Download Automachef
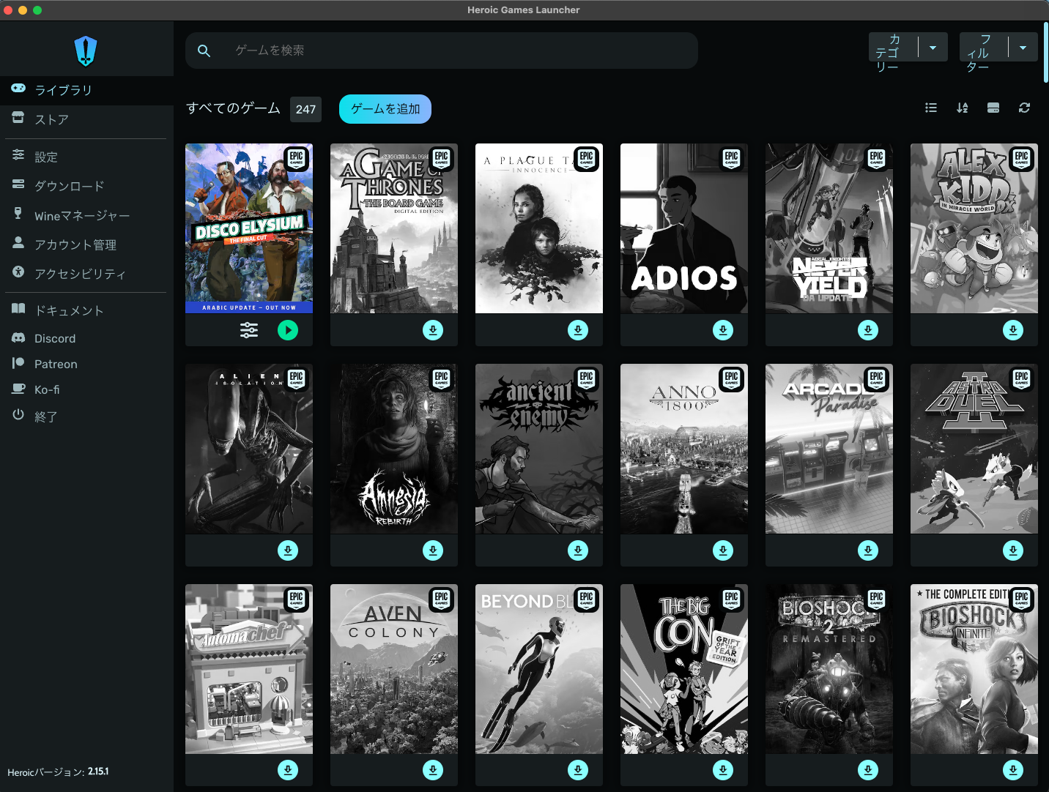The height and width of the screenshot is (792, 1049). coord(288,770)
